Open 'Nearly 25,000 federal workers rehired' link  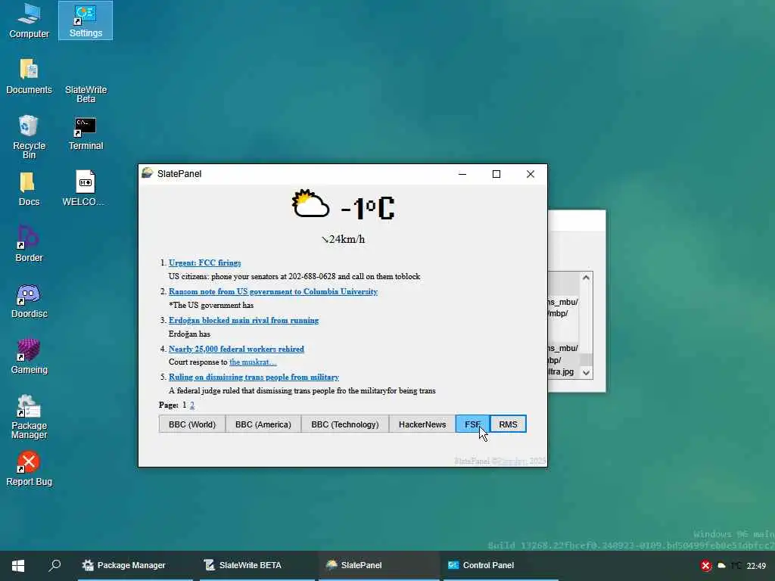tap(236, 349)
